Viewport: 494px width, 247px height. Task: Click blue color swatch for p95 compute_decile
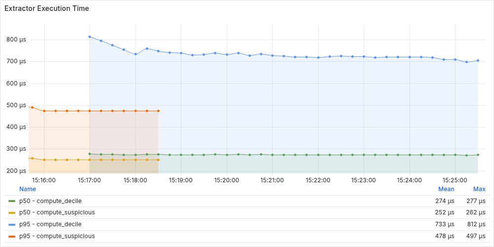[x=12, y=225]
